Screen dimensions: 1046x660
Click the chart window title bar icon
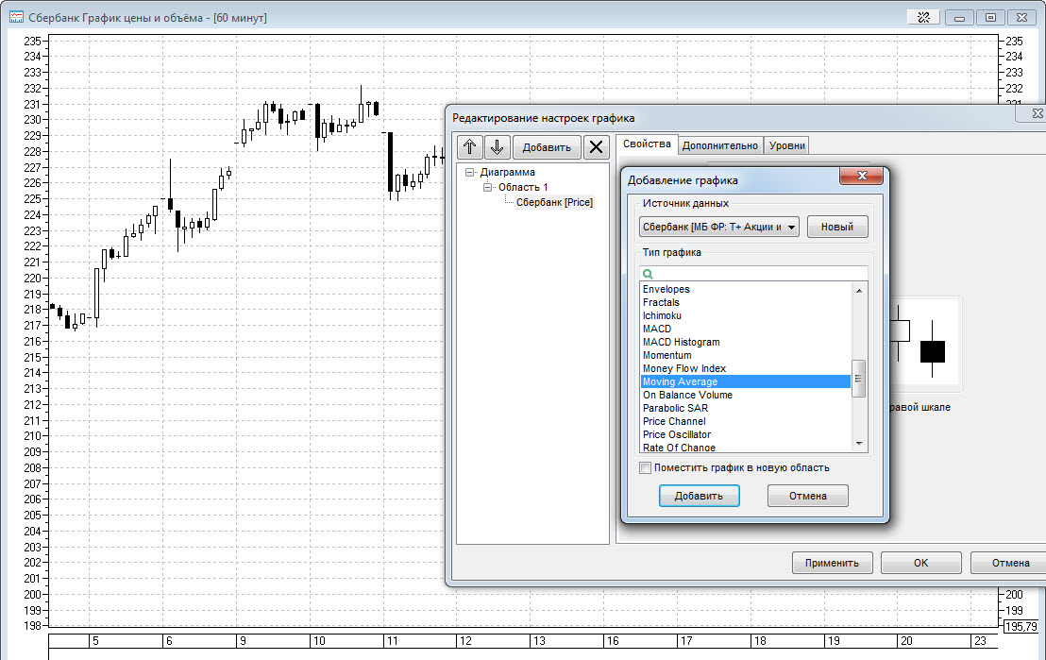tap(16, 17)
